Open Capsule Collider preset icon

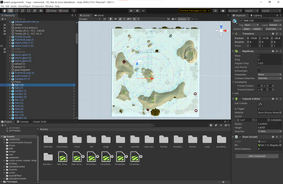(x=277, y=99)
